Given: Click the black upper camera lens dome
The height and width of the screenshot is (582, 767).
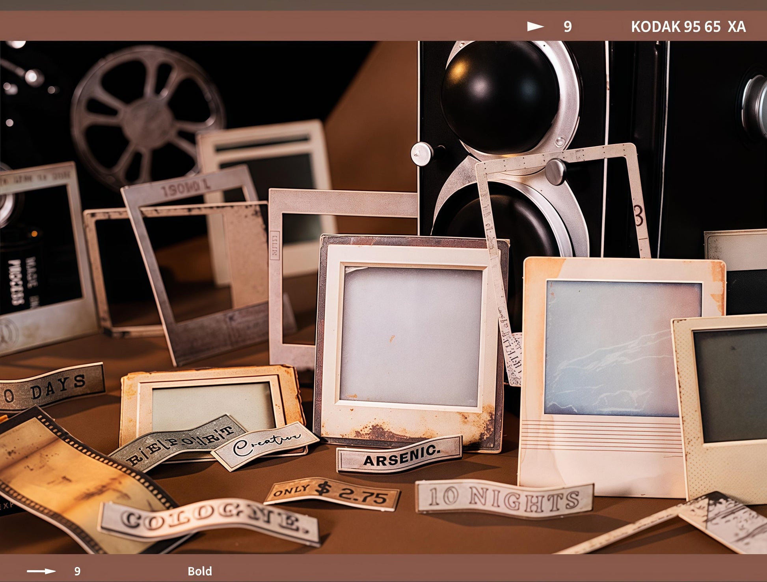Looking at the screenshot, I should (500, 97).
